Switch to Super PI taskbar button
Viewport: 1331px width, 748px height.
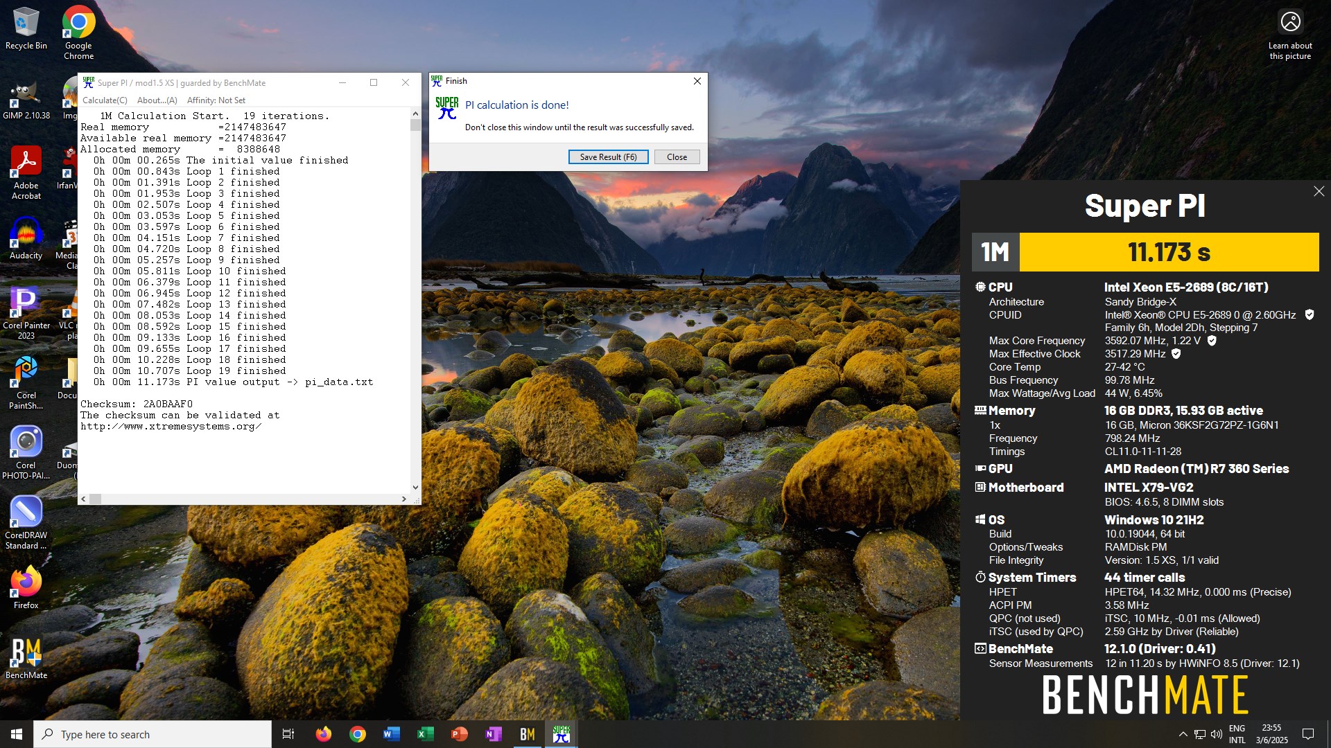[x=561, y=734]
